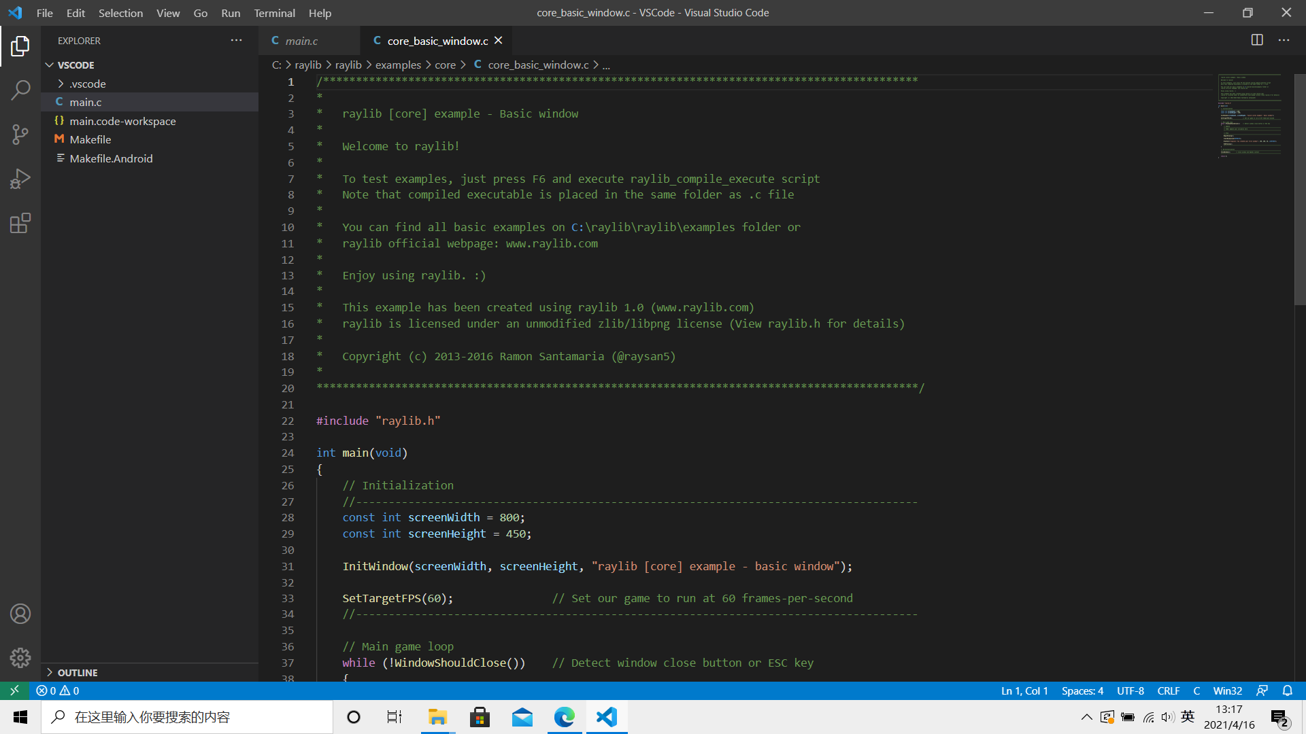Click errors and warnings status indicator

(x=58, y=691)
